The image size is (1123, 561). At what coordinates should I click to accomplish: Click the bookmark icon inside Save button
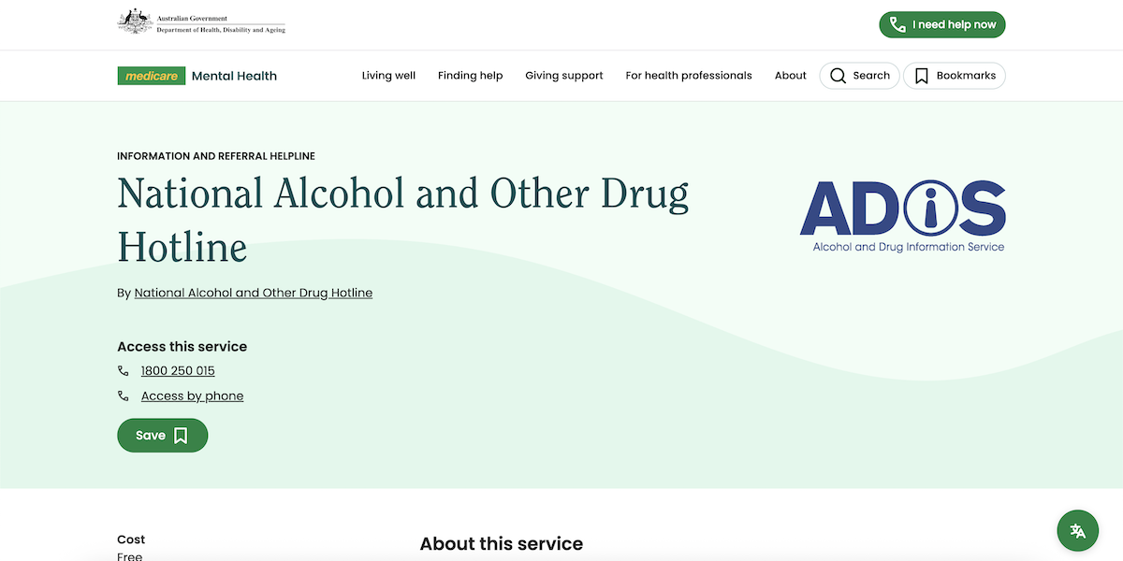[x=180, y=435]
